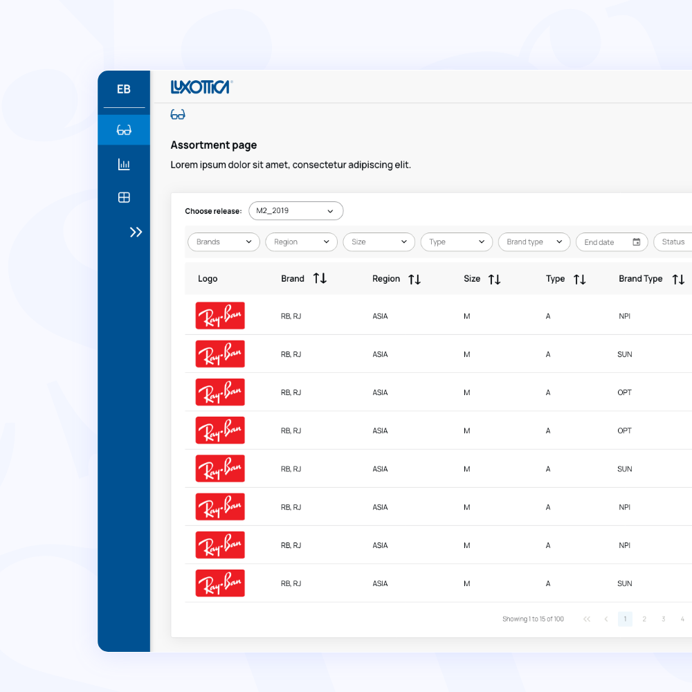Screen dimensions: 692x692
Task: Open the M2_2019 release dropdown
Action: point(295,211)
